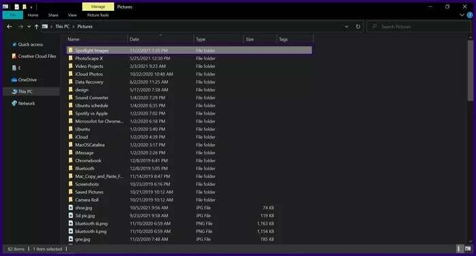This screenshot has width=476, height=256.
Task: Select the Network icon in navigation pane
Action: tap(14, 103)
